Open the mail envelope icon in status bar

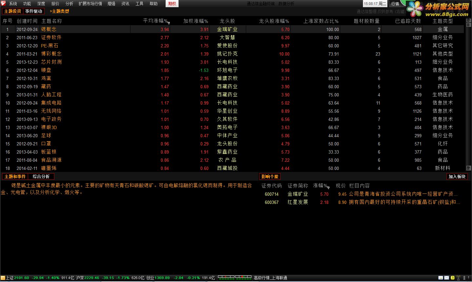pyautogui.click(x=446, y=278)
